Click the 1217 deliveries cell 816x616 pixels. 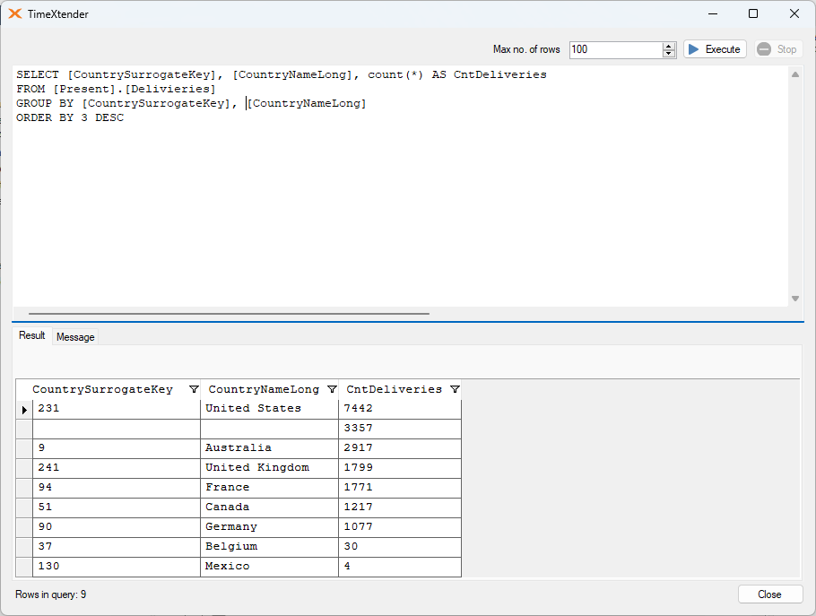[x=400, y=508]
